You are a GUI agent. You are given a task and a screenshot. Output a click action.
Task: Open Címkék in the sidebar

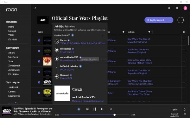pyautogui.click(x=12, y=92)
